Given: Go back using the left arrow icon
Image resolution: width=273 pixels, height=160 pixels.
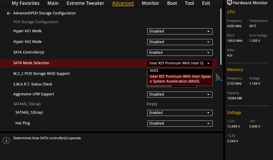Looking at the screenshot, I should [9, 13].
